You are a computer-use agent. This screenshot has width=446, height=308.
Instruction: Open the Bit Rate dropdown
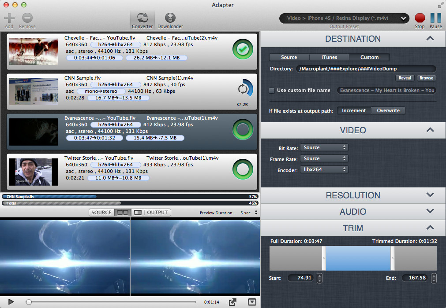click(x=324, y=147)
